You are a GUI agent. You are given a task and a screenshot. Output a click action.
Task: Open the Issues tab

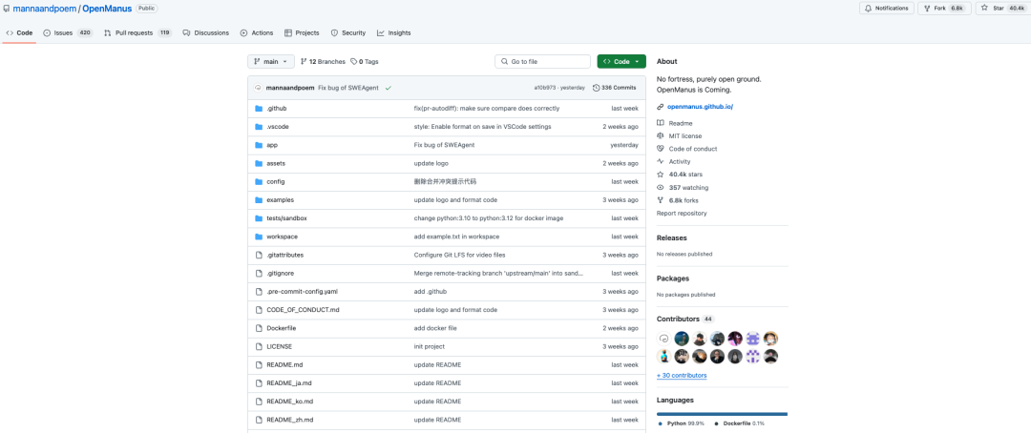(67, 32)
